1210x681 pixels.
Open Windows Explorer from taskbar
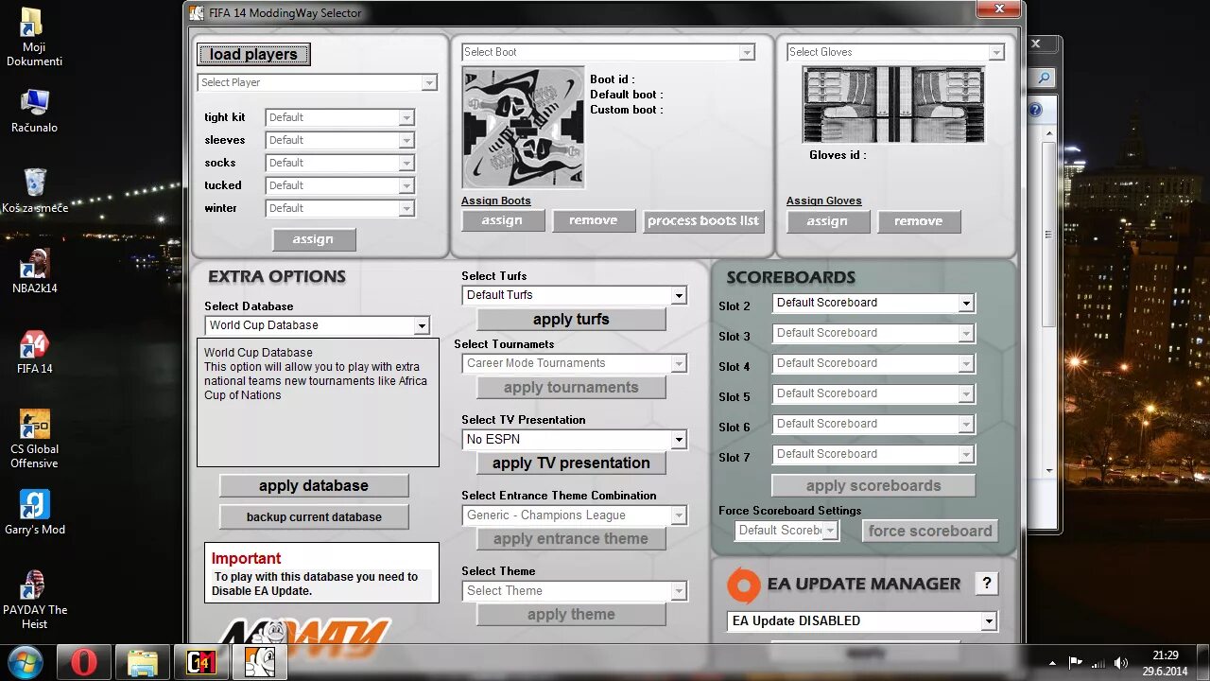[142, 661]
